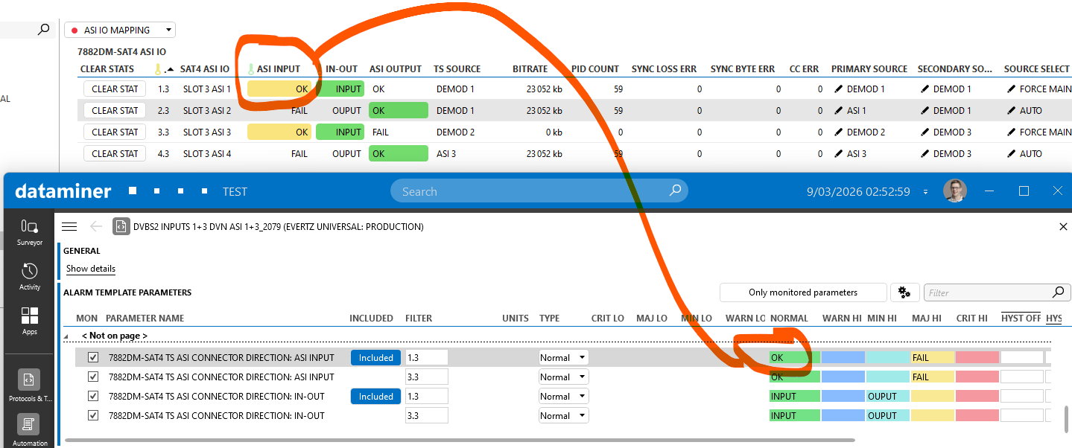This screenshot has height=448, width=1072.
Task: Open Protocols & Templates sidebar icon
Action: 30,385
